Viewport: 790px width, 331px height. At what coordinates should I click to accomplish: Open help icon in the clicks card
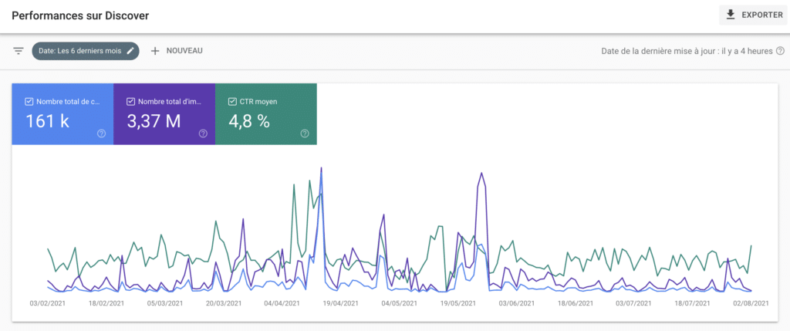tap(101, 133)
